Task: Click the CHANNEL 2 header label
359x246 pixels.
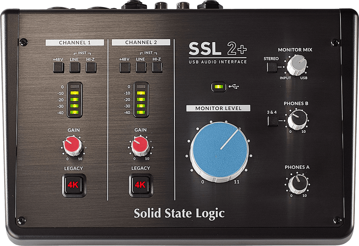Action: 141,42
